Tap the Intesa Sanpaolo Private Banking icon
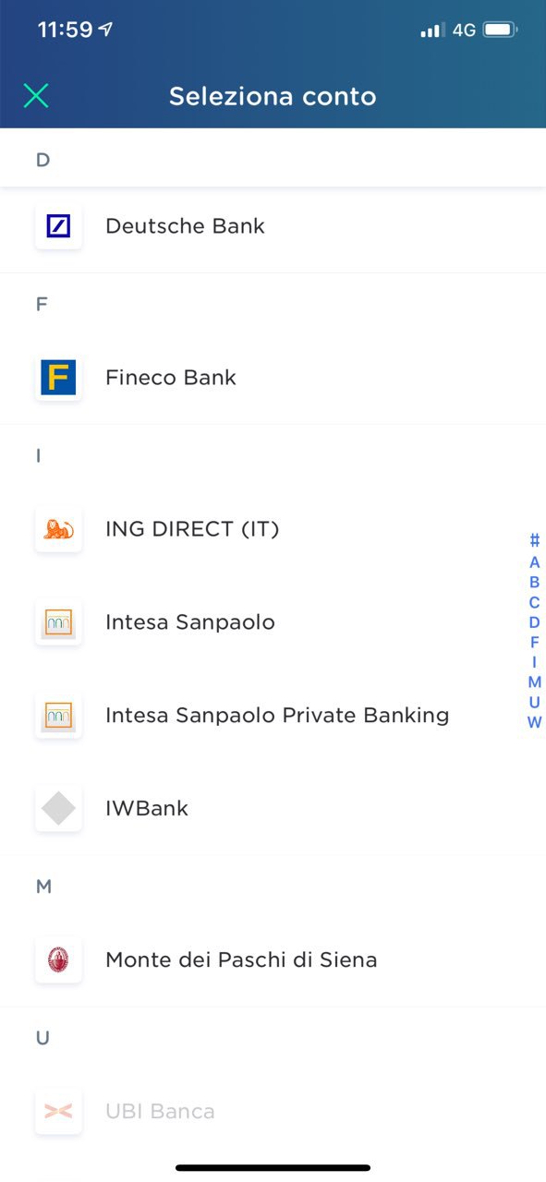546x1182 pixels. [58, 716]
